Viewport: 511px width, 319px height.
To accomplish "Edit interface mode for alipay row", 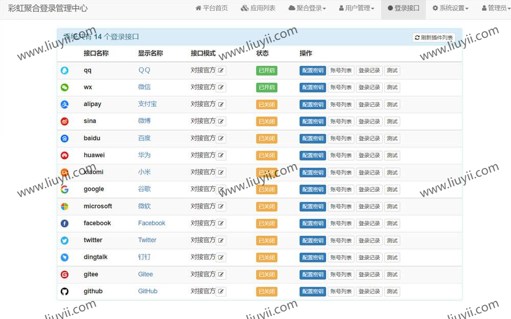I will click(x=221, y=104).
